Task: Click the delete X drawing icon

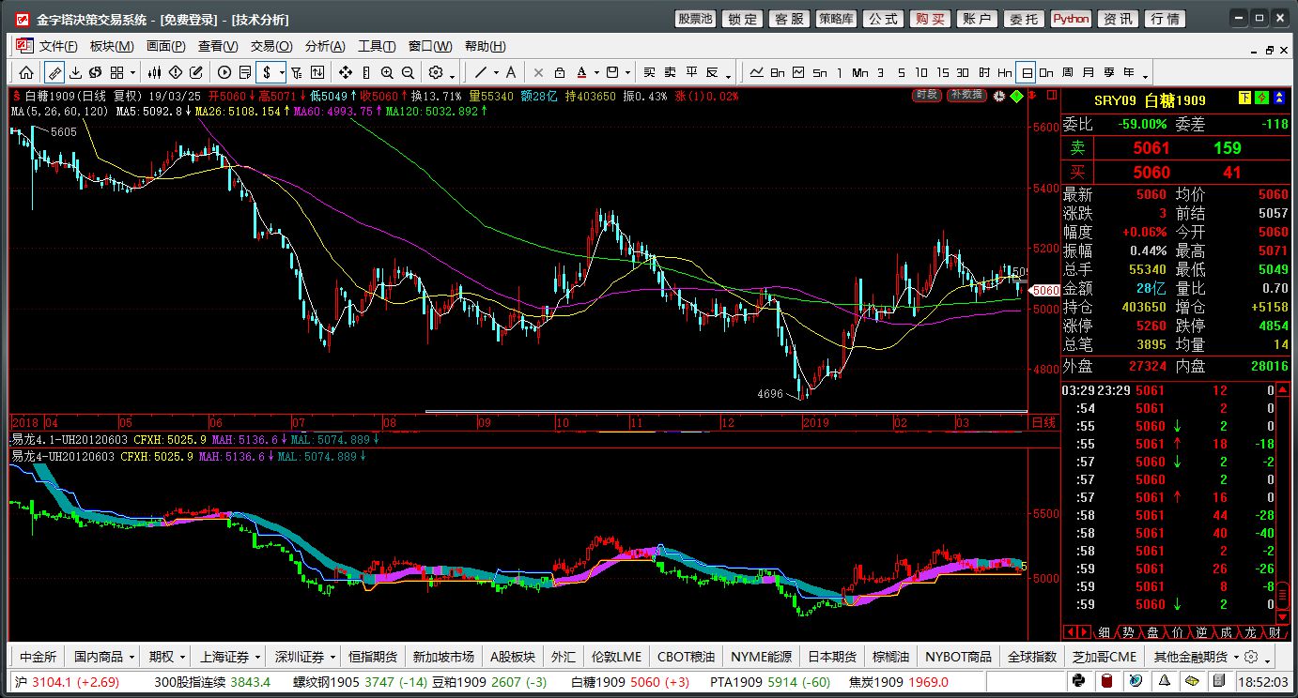Action: pyautogui.click(x=538, y=72)
